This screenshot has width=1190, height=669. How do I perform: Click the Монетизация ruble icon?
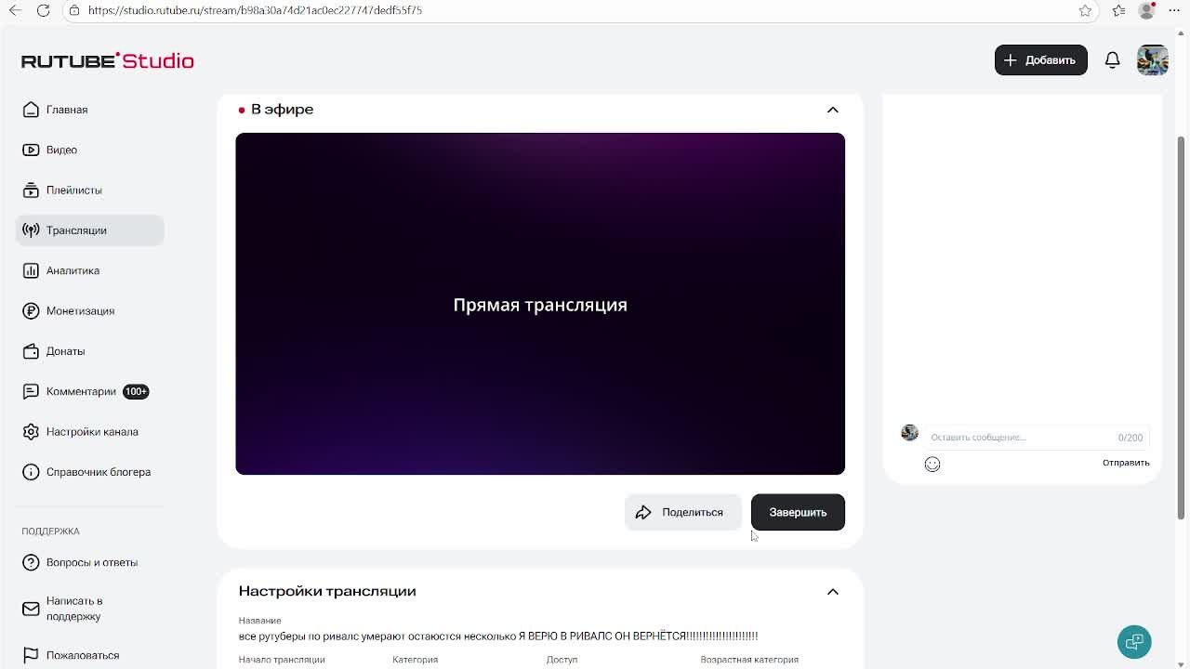[x=31, y=311]
